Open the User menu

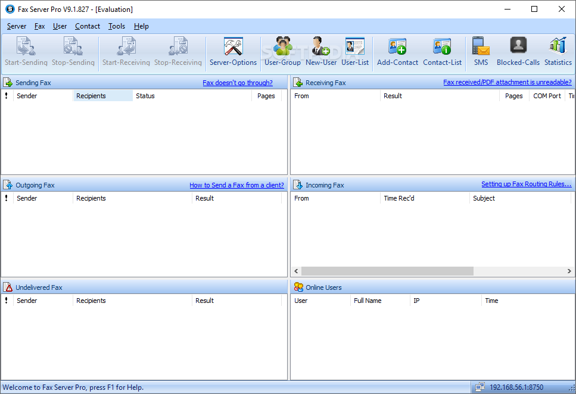(x=60, y=26)
